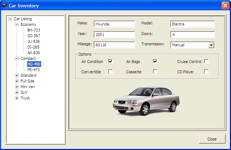This screenshot has height=150, width=231.
Task: Check the Convertible option
Action: 110,72
